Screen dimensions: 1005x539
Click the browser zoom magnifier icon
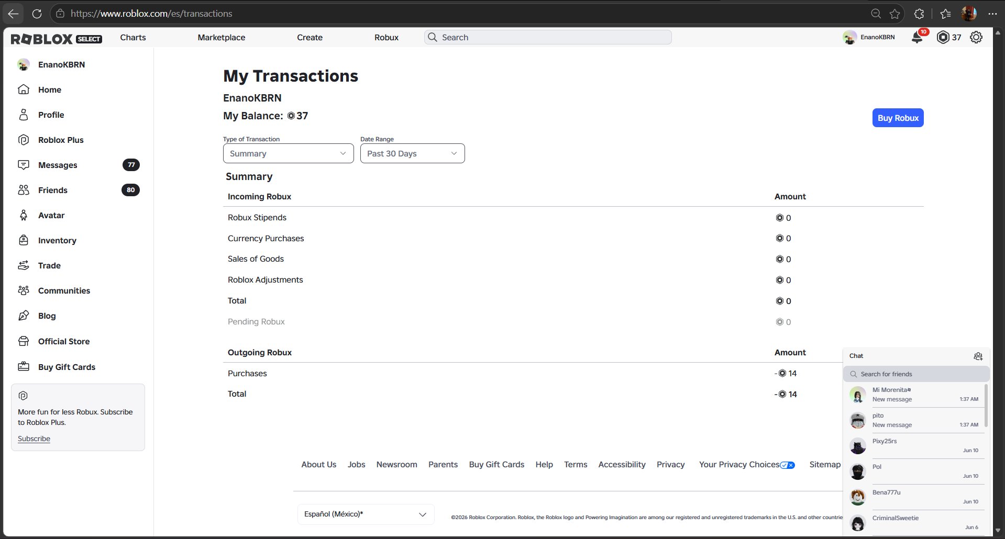[x=876, y=14]
